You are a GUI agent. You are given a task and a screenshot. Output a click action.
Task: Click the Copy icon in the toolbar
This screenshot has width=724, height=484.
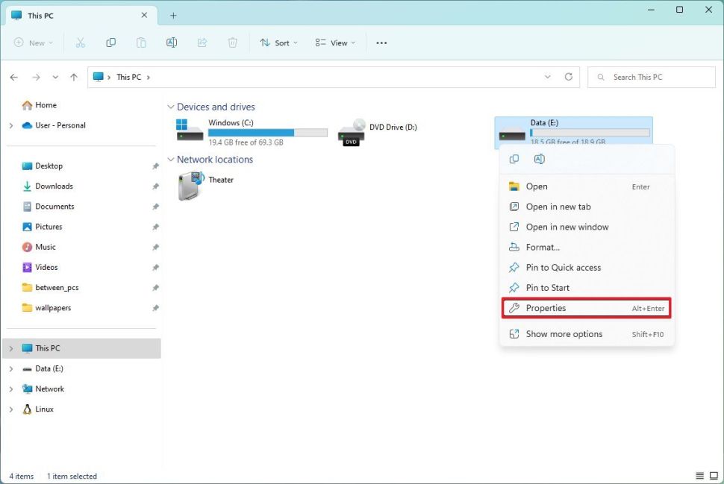click(111, 43)
